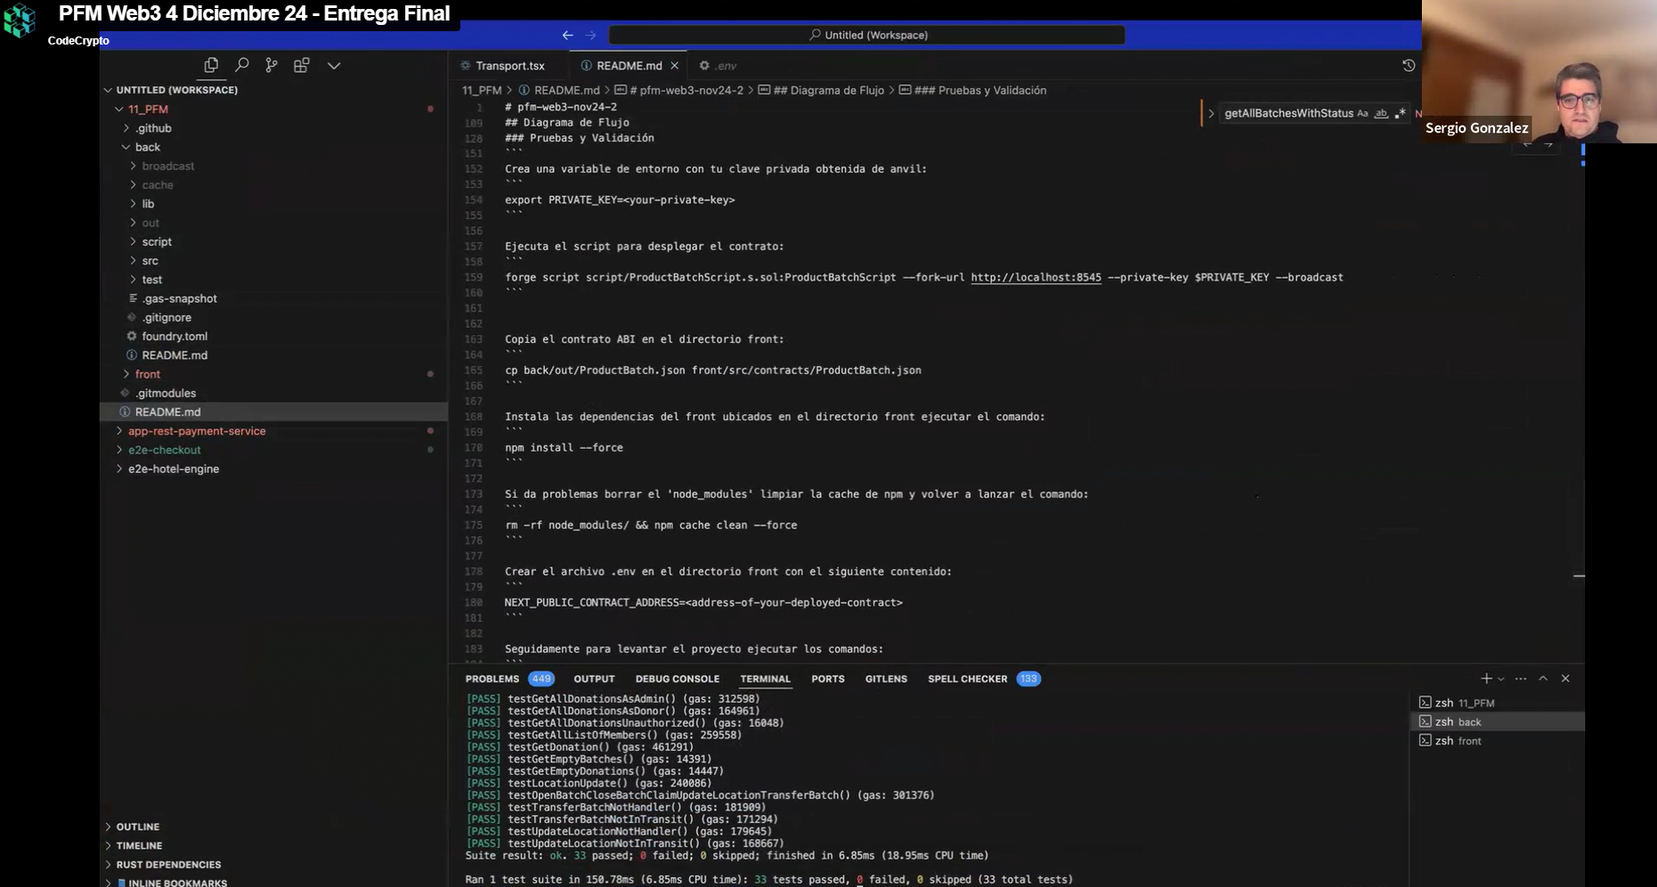Expand the RUST DEPENDENCIES section

click(168, 865)
